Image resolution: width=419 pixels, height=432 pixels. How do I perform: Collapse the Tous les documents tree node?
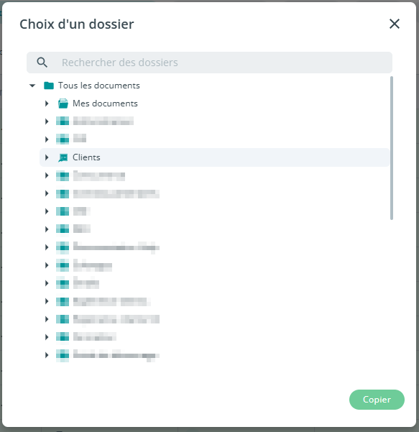[x=32, y=86]
